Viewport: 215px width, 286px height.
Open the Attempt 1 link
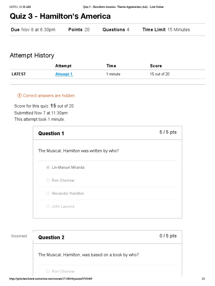(x=64, y=74)
